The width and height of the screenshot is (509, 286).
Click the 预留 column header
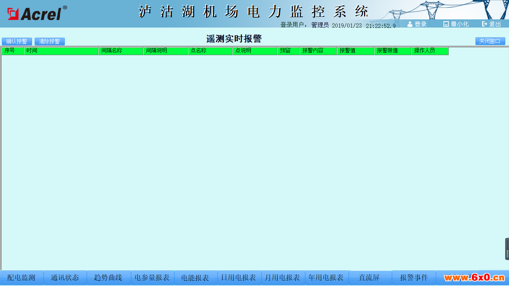pyautogui.click(x=288, y=51)
